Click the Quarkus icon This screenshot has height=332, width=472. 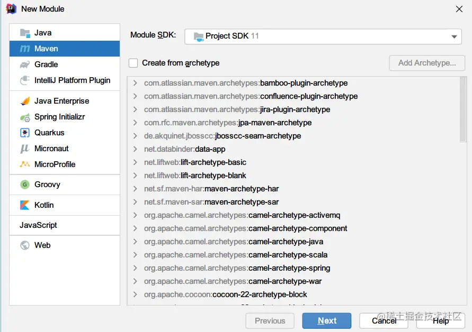(x=25, y=133)
